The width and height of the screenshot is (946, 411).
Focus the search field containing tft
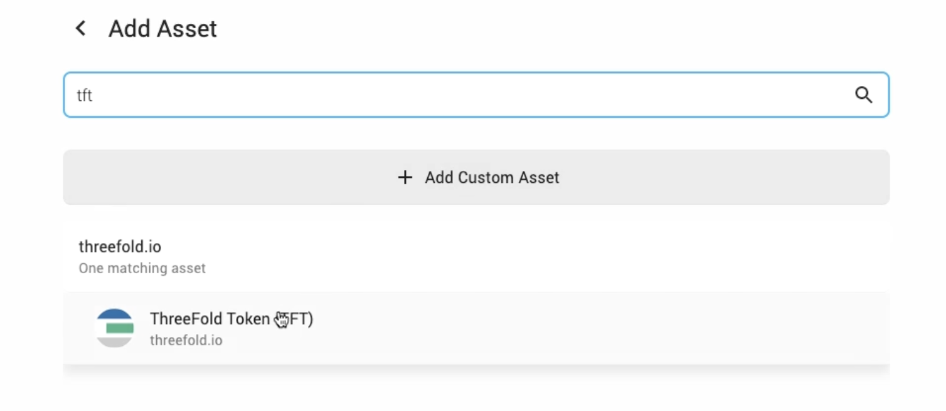[x=476, y=95]
